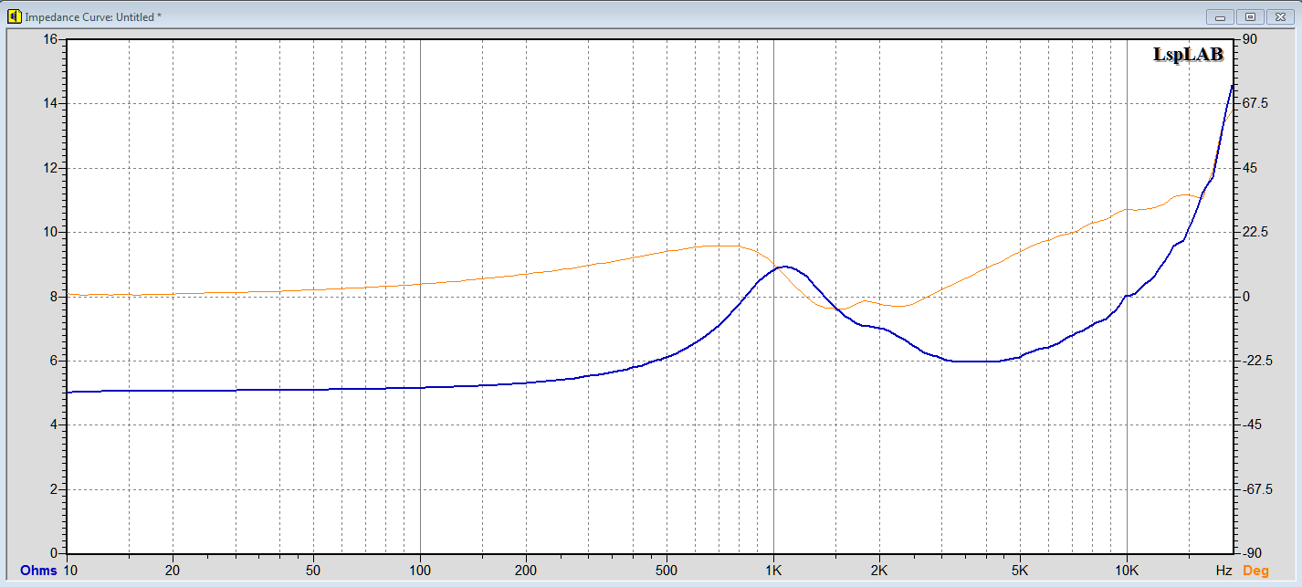
Task: Click the '2' ohms axis value
Action: [54, 489]
